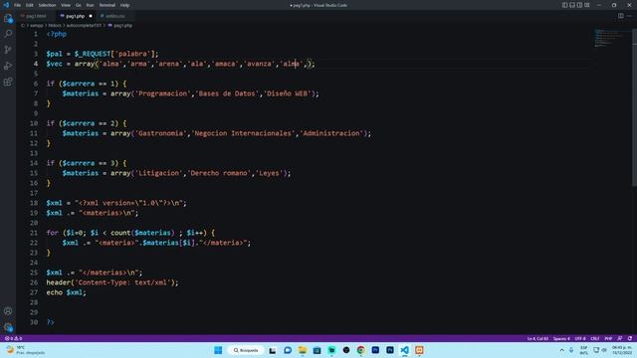The image size is (637, 358).
Task: Open the View menu
Action: pyautogui.click(x=66, y=5)
